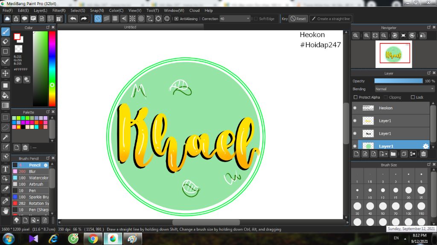Check Protect Alpha

(x=355, y=97)
